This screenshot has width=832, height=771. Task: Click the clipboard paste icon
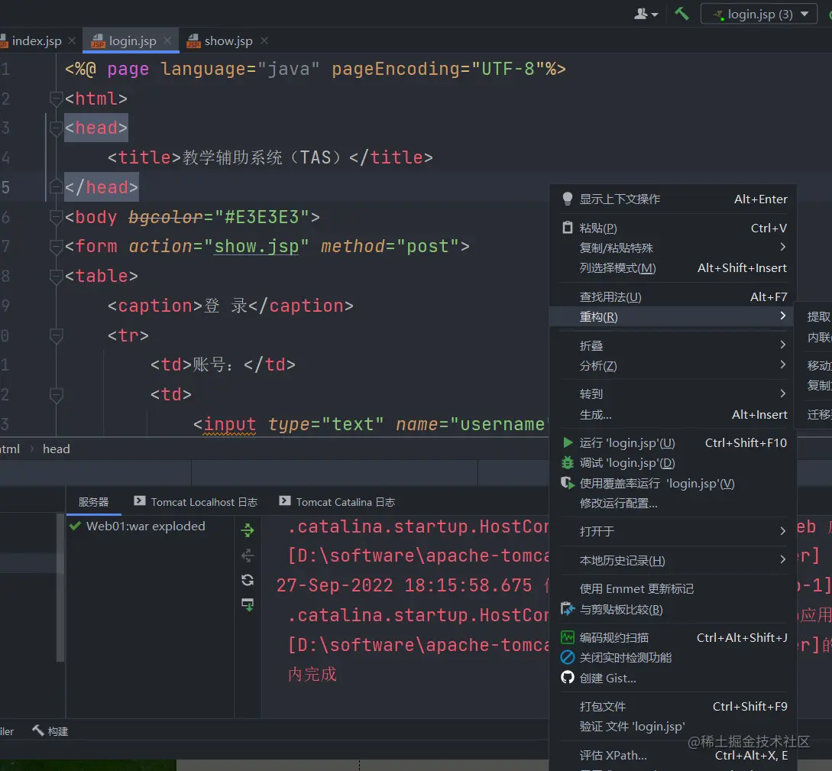pyautogui.click(x=567, y=228)
